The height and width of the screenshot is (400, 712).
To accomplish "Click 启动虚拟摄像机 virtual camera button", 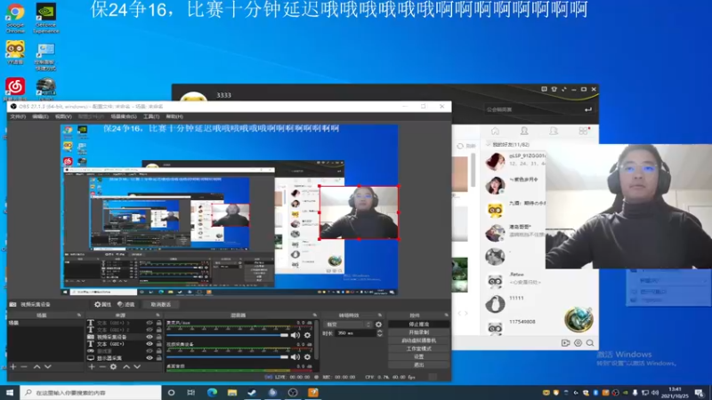I will (x=418, y=340).
